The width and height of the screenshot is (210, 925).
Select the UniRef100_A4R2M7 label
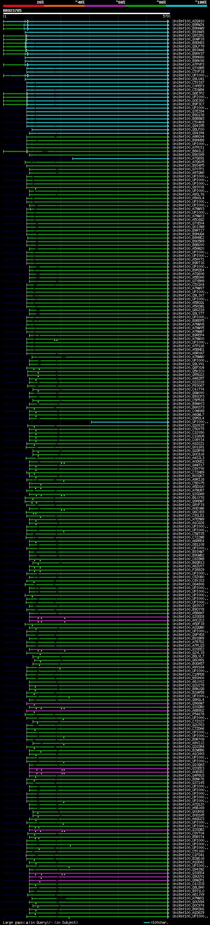(x=188, y=378)
